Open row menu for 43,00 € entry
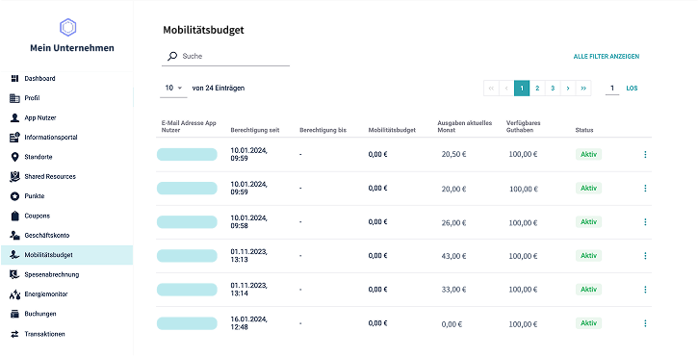 [x=645, y=256]
